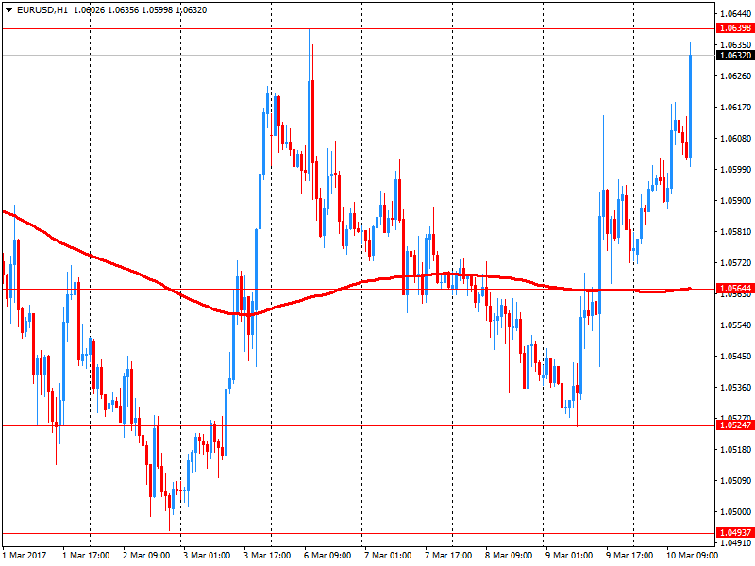Click the 1.05810 price axis value
The height and width of the screenshot is (566, 755).
tap(736, 231)
